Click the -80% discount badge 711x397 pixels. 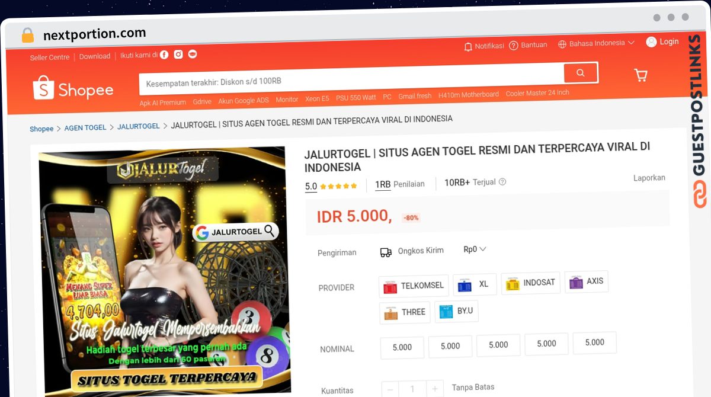411,217
